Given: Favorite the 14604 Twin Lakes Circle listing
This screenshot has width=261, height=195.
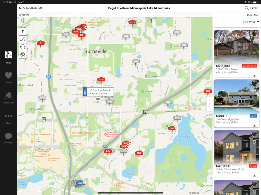Looking at the screenshot, I should [254, 134].
